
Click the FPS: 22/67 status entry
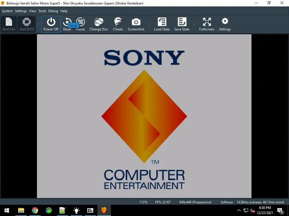pyautogui.click(x=163, y=202)
